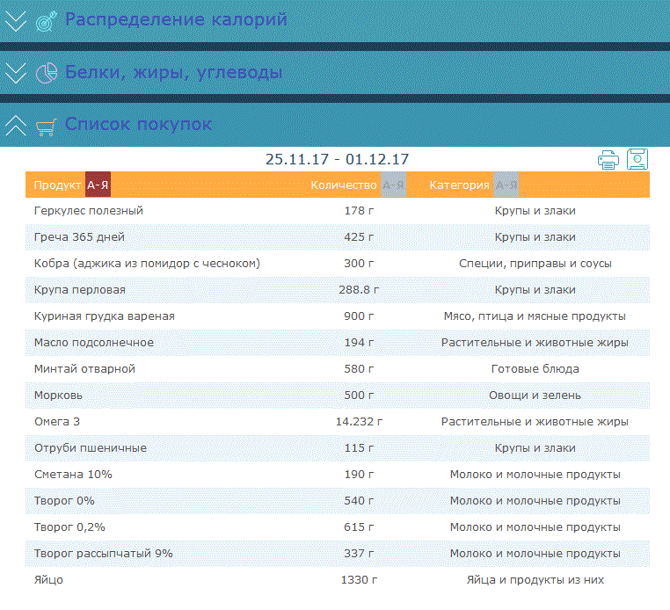Image resolution: width=670 pixels, height=610 pixels.
Task: Click the Список покупок heading
Action: 138,124
